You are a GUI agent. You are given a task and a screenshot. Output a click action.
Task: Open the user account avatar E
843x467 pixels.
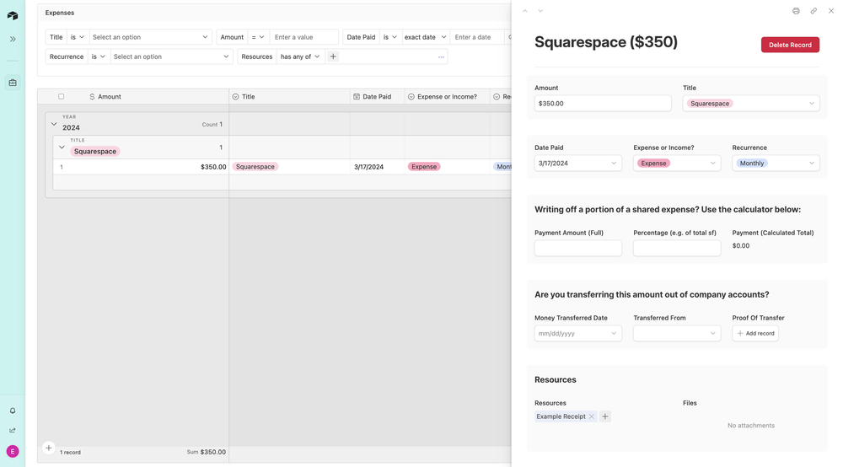tap(13, 452)
